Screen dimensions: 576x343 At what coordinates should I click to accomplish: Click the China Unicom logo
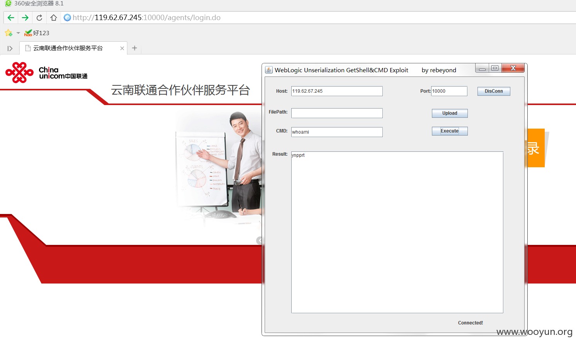(x=46, y=73)
